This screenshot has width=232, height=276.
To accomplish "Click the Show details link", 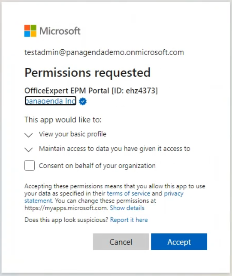I will (x=127, y=208).
